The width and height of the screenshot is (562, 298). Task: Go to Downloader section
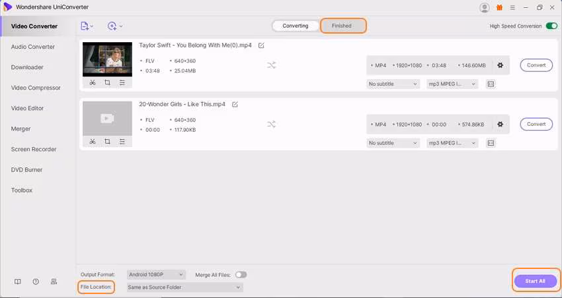(27, 67)
